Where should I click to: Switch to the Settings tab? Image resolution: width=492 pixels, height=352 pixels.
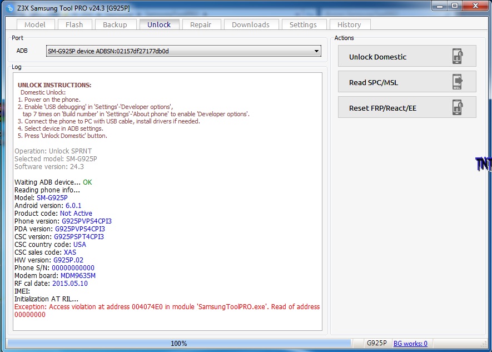(x=303, y=24)
